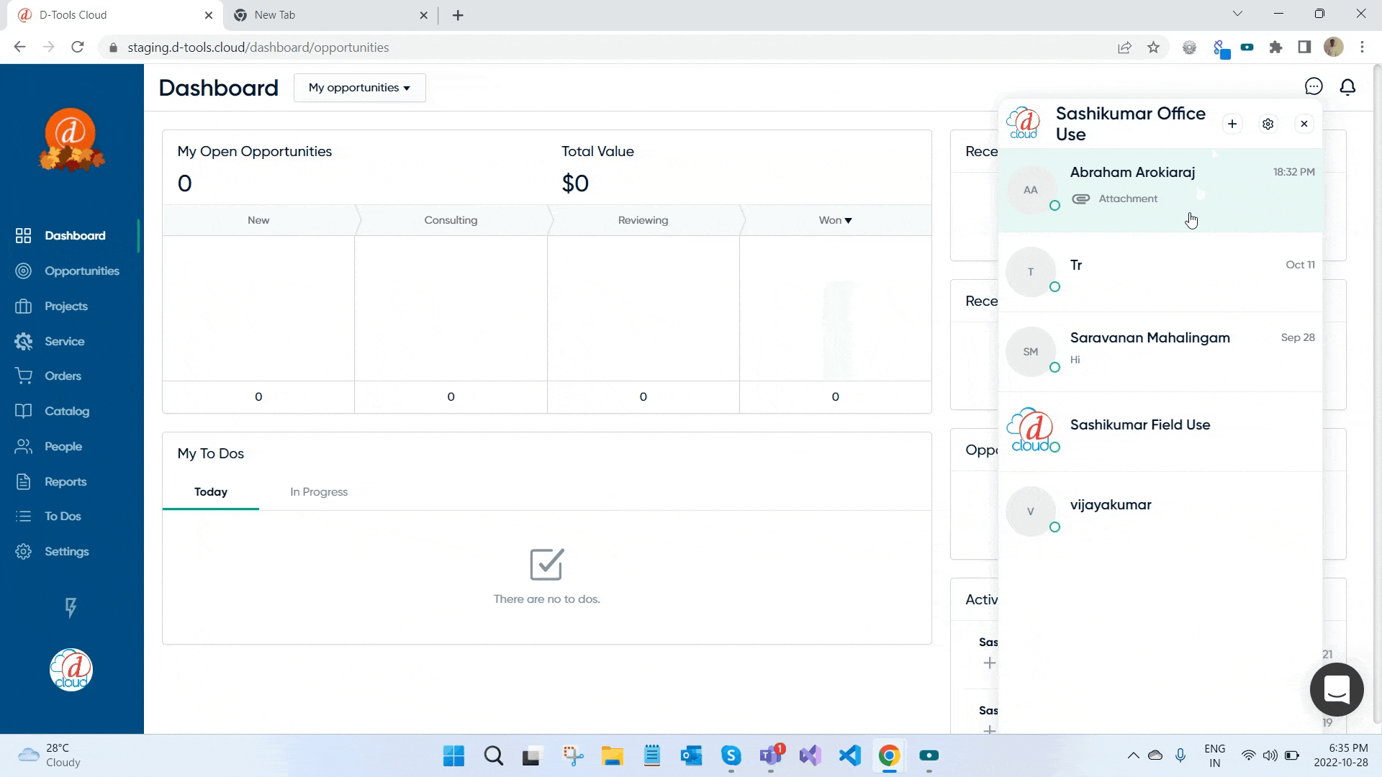
Task: Click Today tab in My To Dos
Action: pos(211,491)
